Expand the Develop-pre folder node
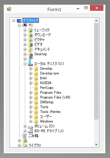 click(31, 74)
